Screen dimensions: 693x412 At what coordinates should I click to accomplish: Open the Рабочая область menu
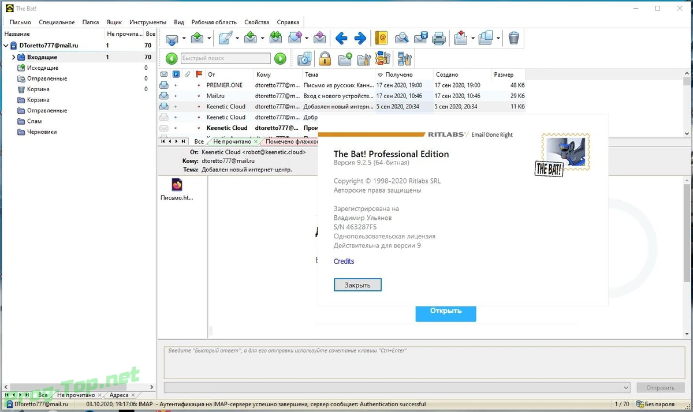tap(214, 22)
